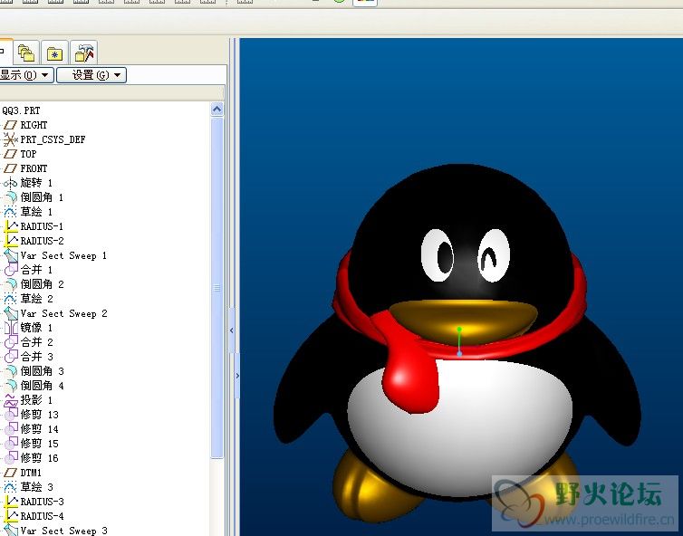Click the spin center marker on model
The width and height of the screenshot is (683, 536).
point(459,341)
